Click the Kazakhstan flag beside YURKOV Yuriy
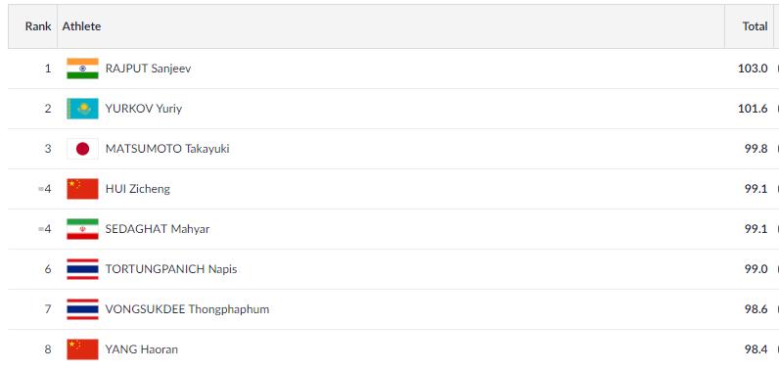 [82, 109]
